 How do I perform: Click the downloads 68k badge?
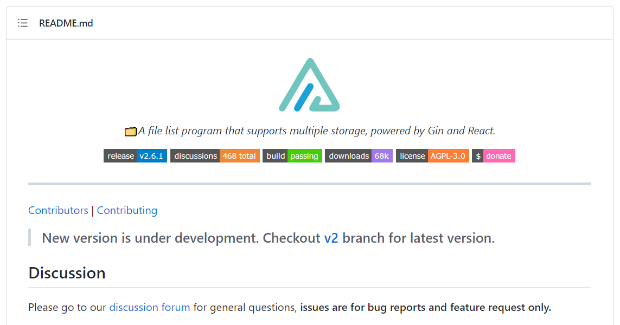coord(359,155)
